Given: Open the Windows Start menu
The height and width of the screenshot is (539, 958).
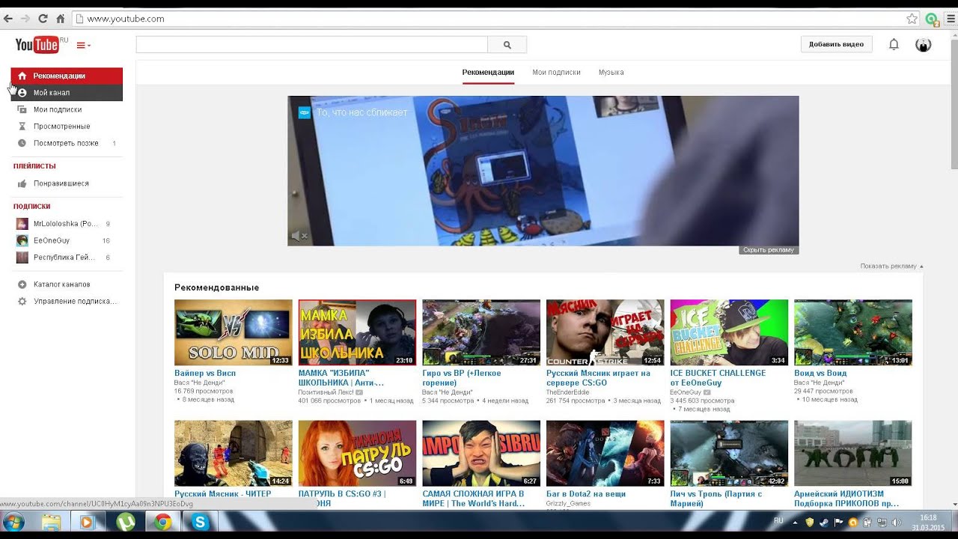Looking at the screenshot, I should 13,523.
